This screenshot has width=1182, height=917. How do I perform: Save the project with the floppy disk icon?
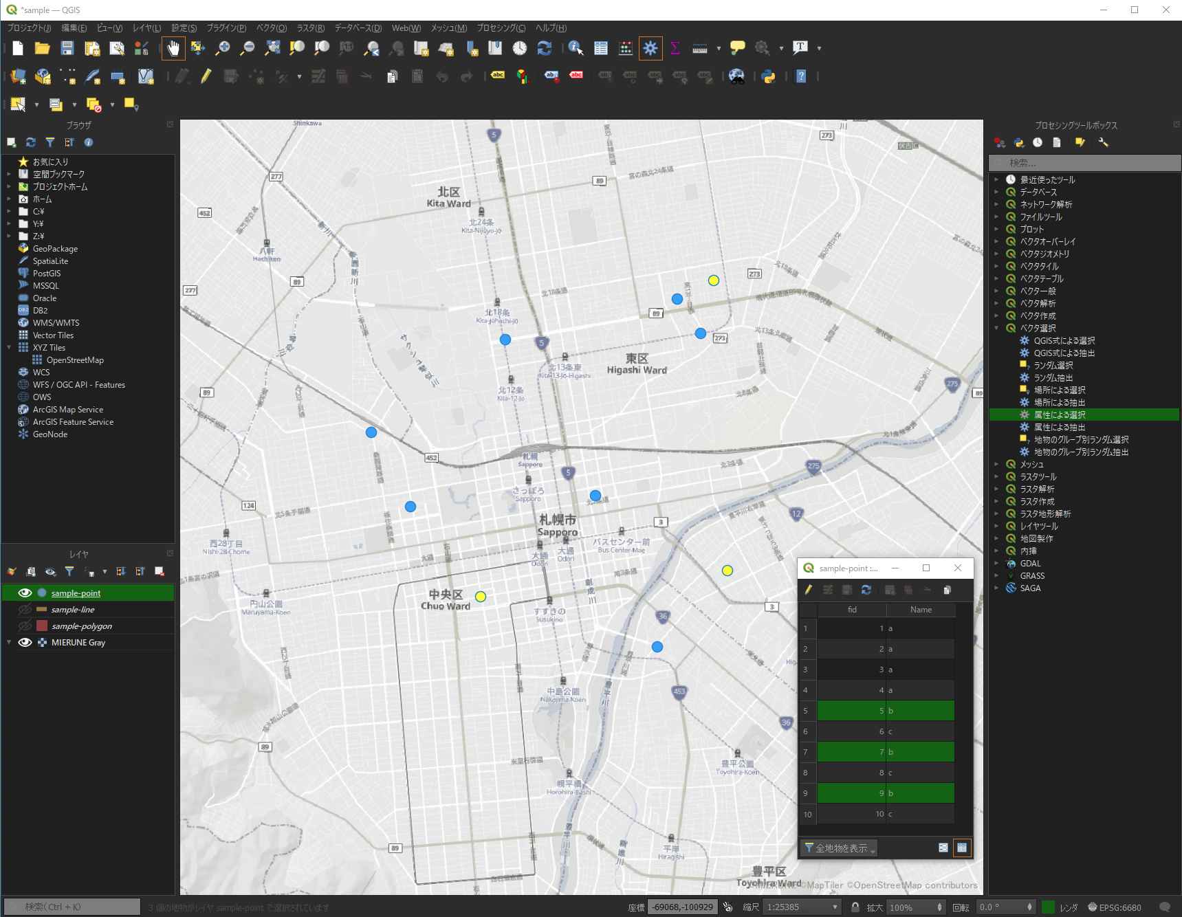pos(67,48)
